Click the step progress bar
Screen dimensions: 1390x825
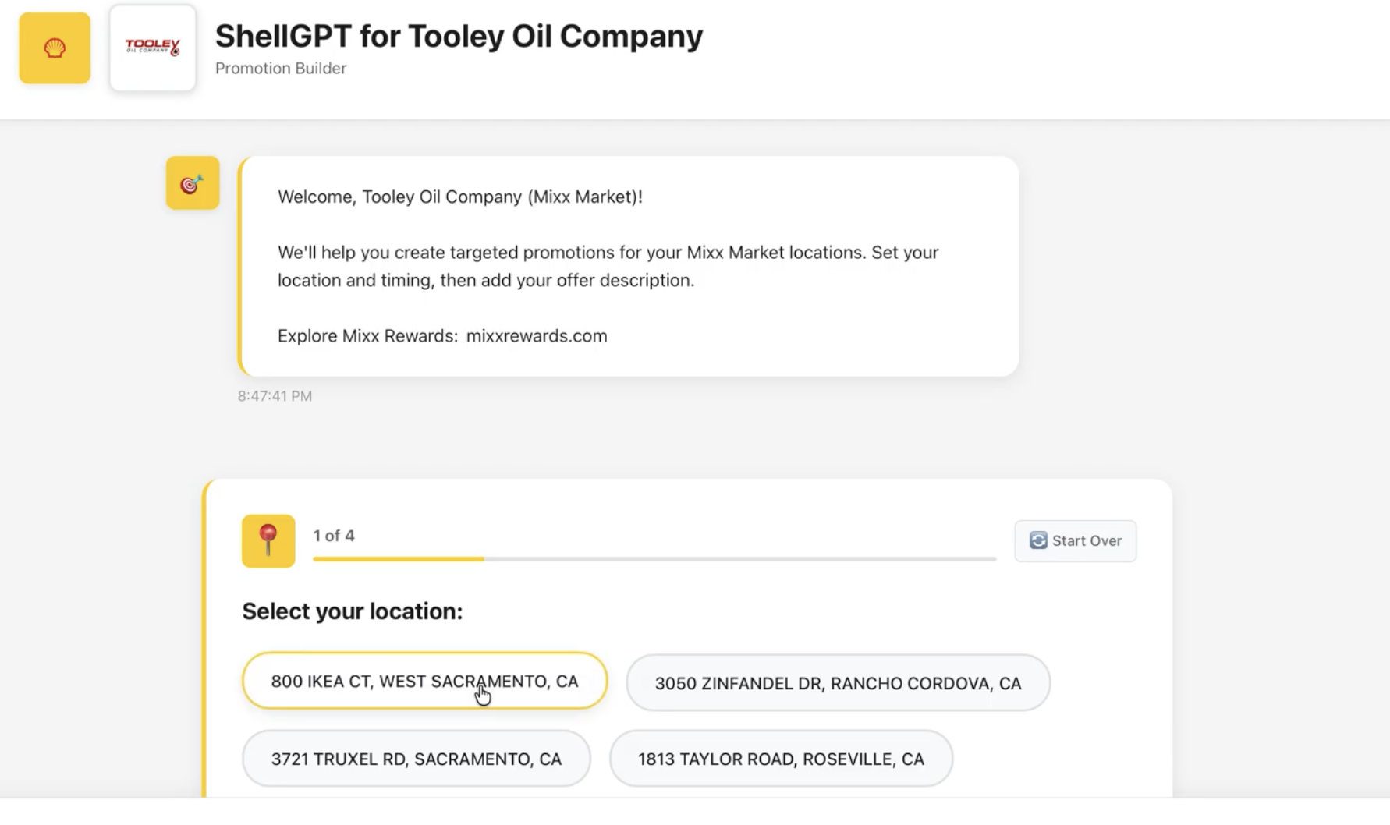pyautogui.click(x=654, y=558)
